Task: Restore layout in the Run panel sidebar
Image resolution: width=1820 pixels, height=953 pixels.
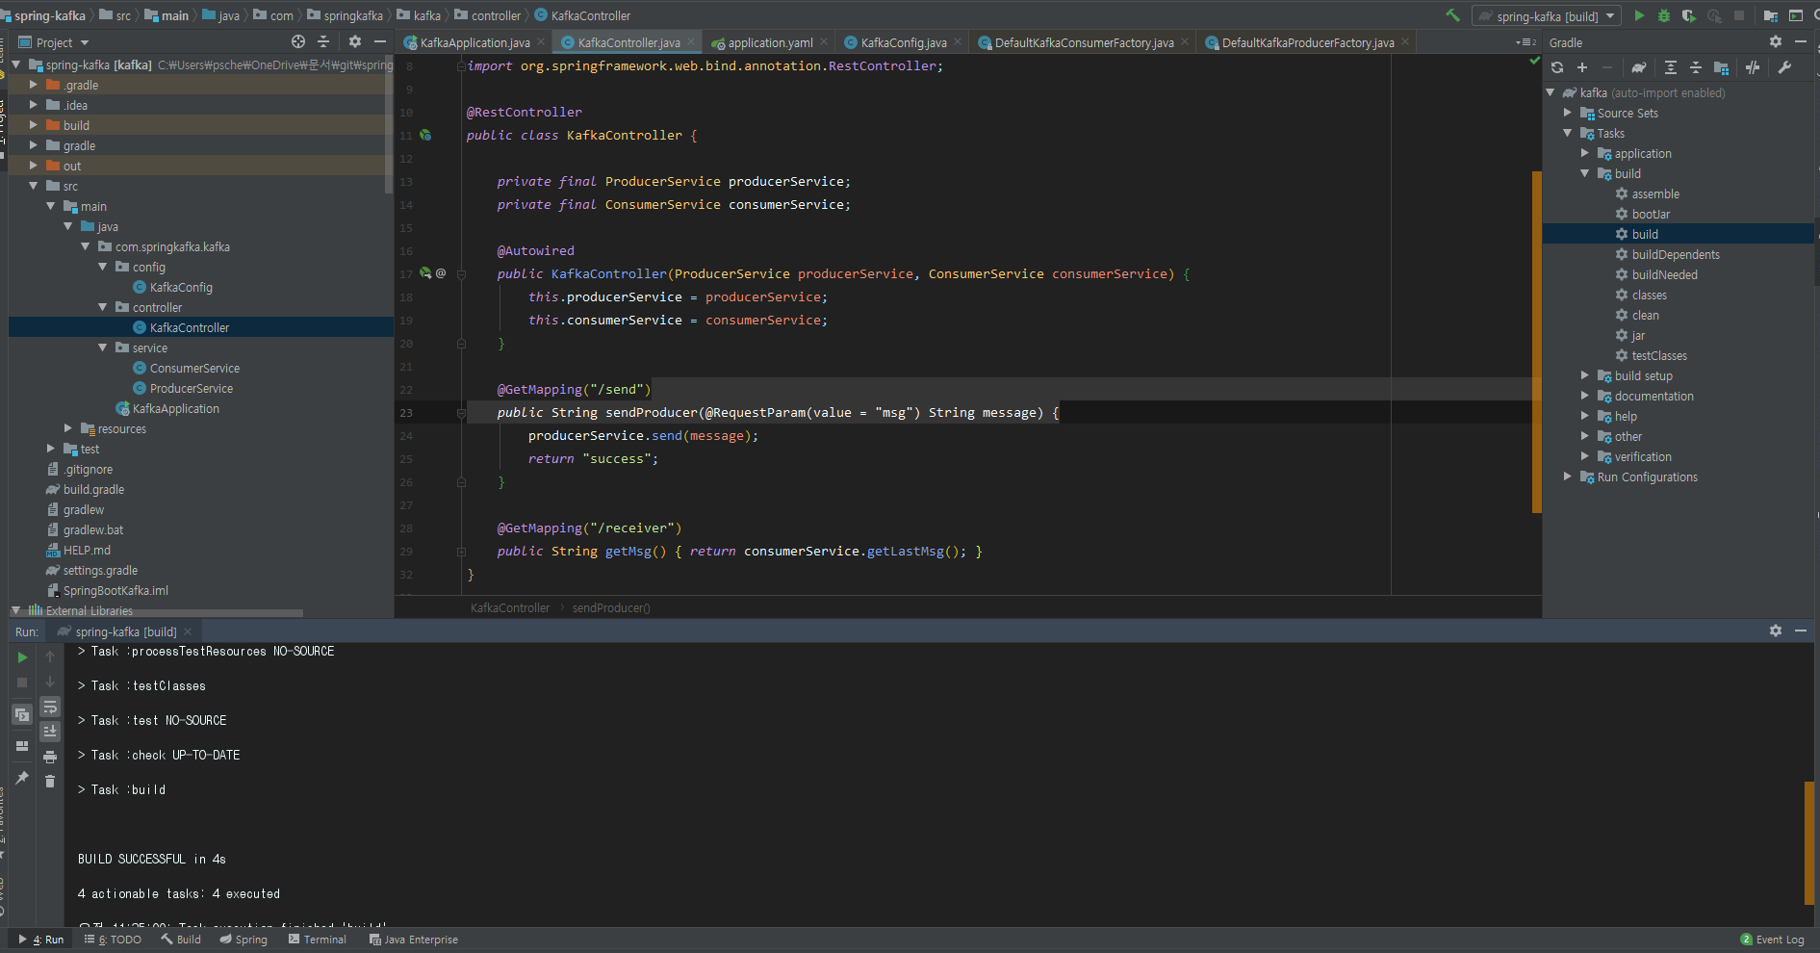Action: (22, 746)
